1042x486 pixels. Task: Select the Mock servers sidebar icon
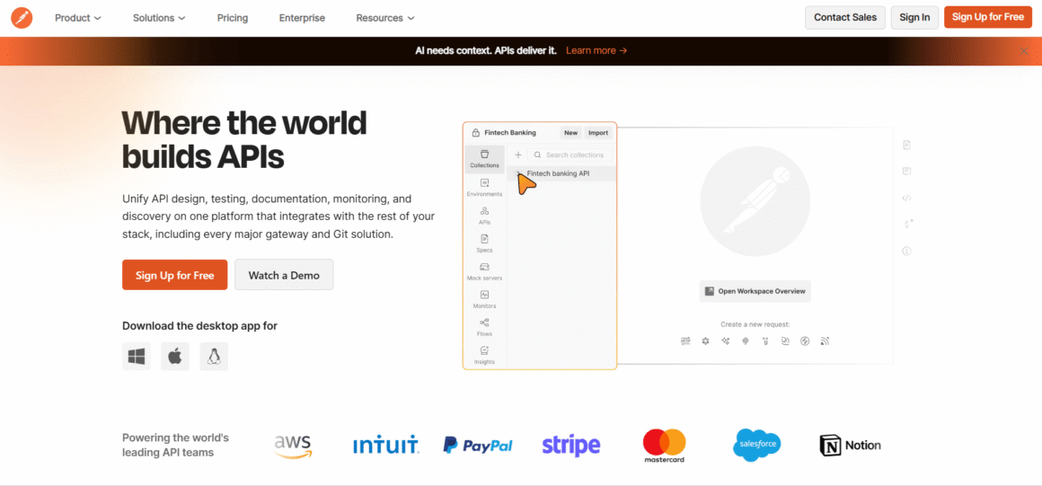tap(484, 271)
